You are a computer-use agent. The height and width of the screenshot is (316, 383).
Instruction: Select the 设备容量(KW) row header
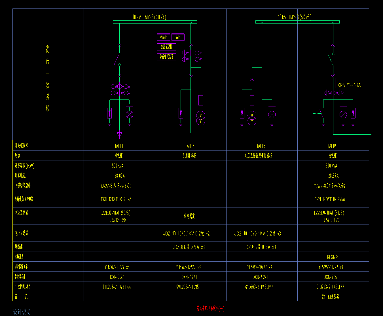25,166
